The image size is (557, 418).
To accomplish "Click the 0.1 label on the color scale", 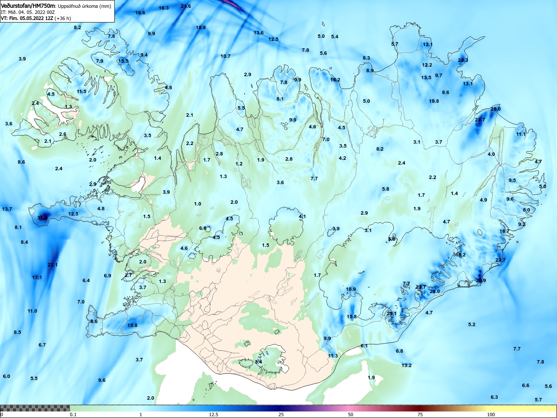I will click(x=73, y=415).
